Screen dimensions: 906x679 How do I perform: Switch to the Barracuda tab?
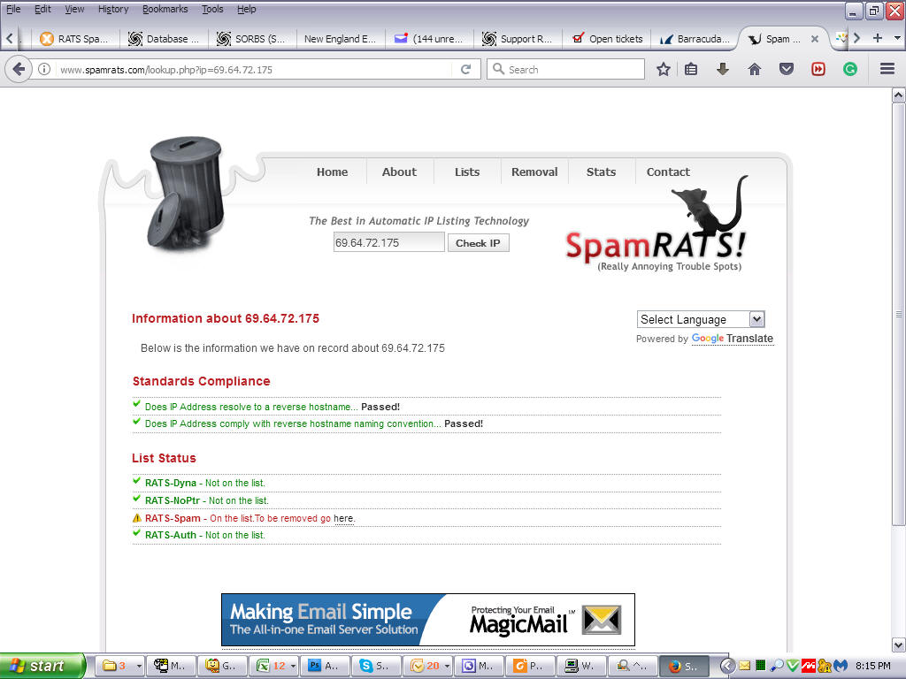tap(695, 39)
